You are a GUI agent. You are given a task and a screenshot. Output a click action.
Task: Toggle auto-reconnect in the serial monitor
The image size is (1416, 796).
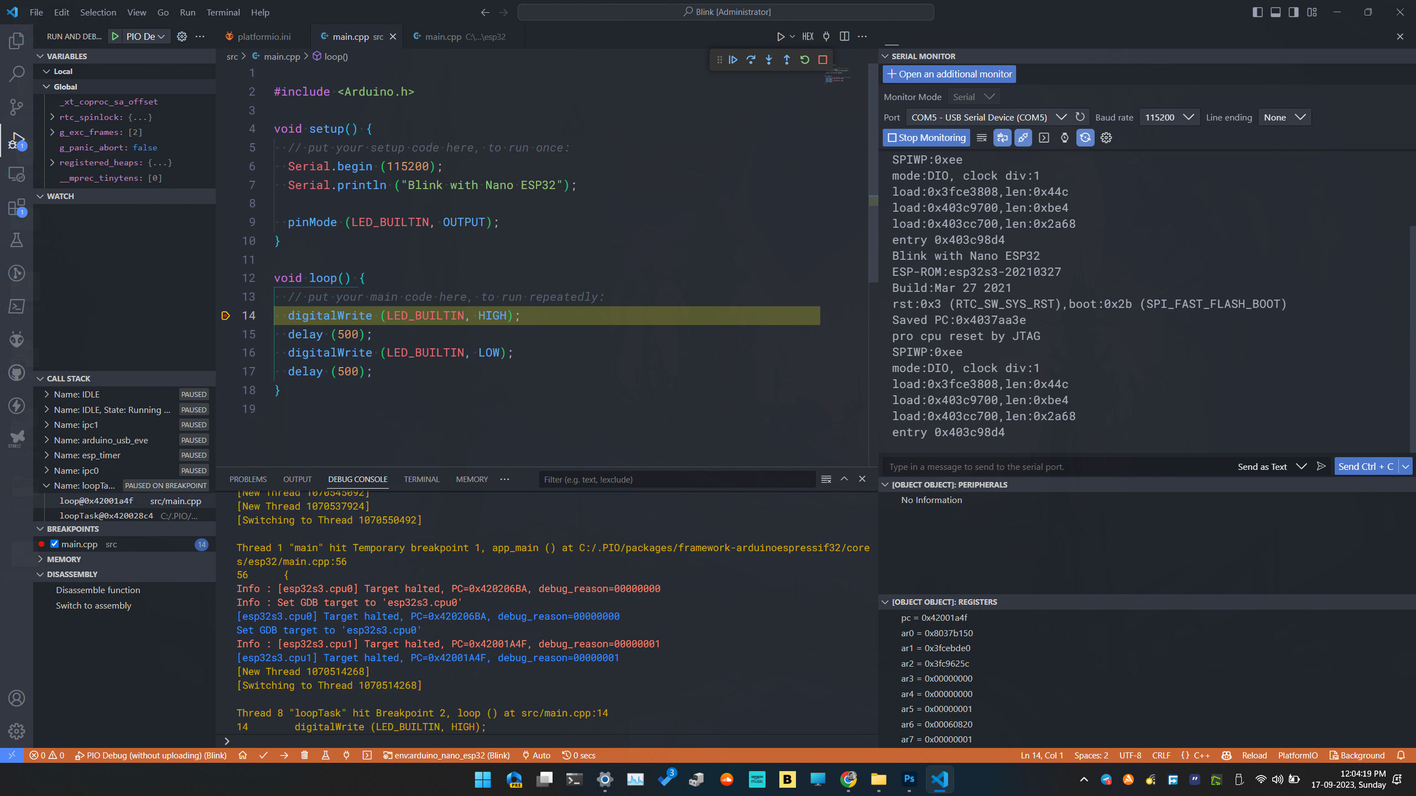pos(1085,138)
